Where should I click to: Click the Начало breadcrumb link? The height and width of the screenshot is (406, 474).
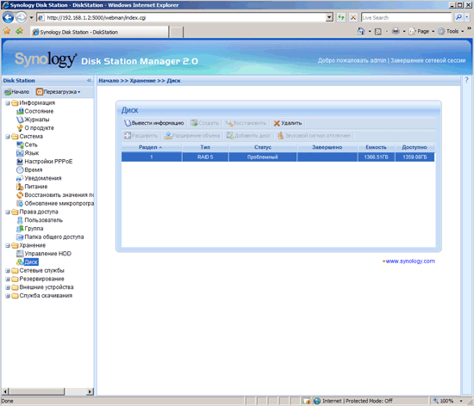109,81
